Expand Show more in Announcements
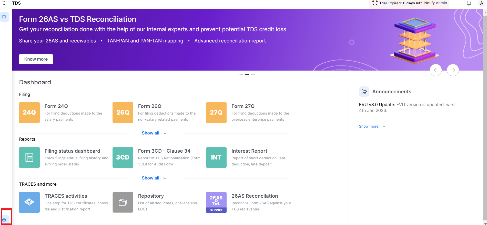The height and width of the screenshot is (225, 487). click(372, 126)
